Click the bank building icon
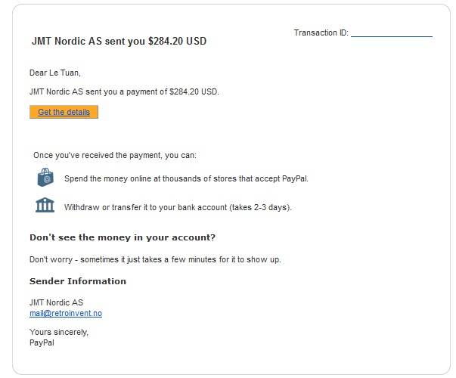Image resolution: width=456 pixels, height=378 pixels. (45, 206)
